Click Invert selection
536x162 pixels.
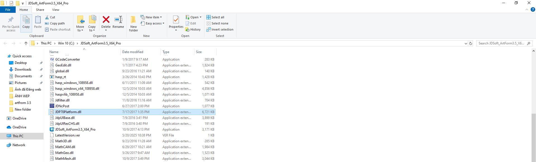[220, 29]
